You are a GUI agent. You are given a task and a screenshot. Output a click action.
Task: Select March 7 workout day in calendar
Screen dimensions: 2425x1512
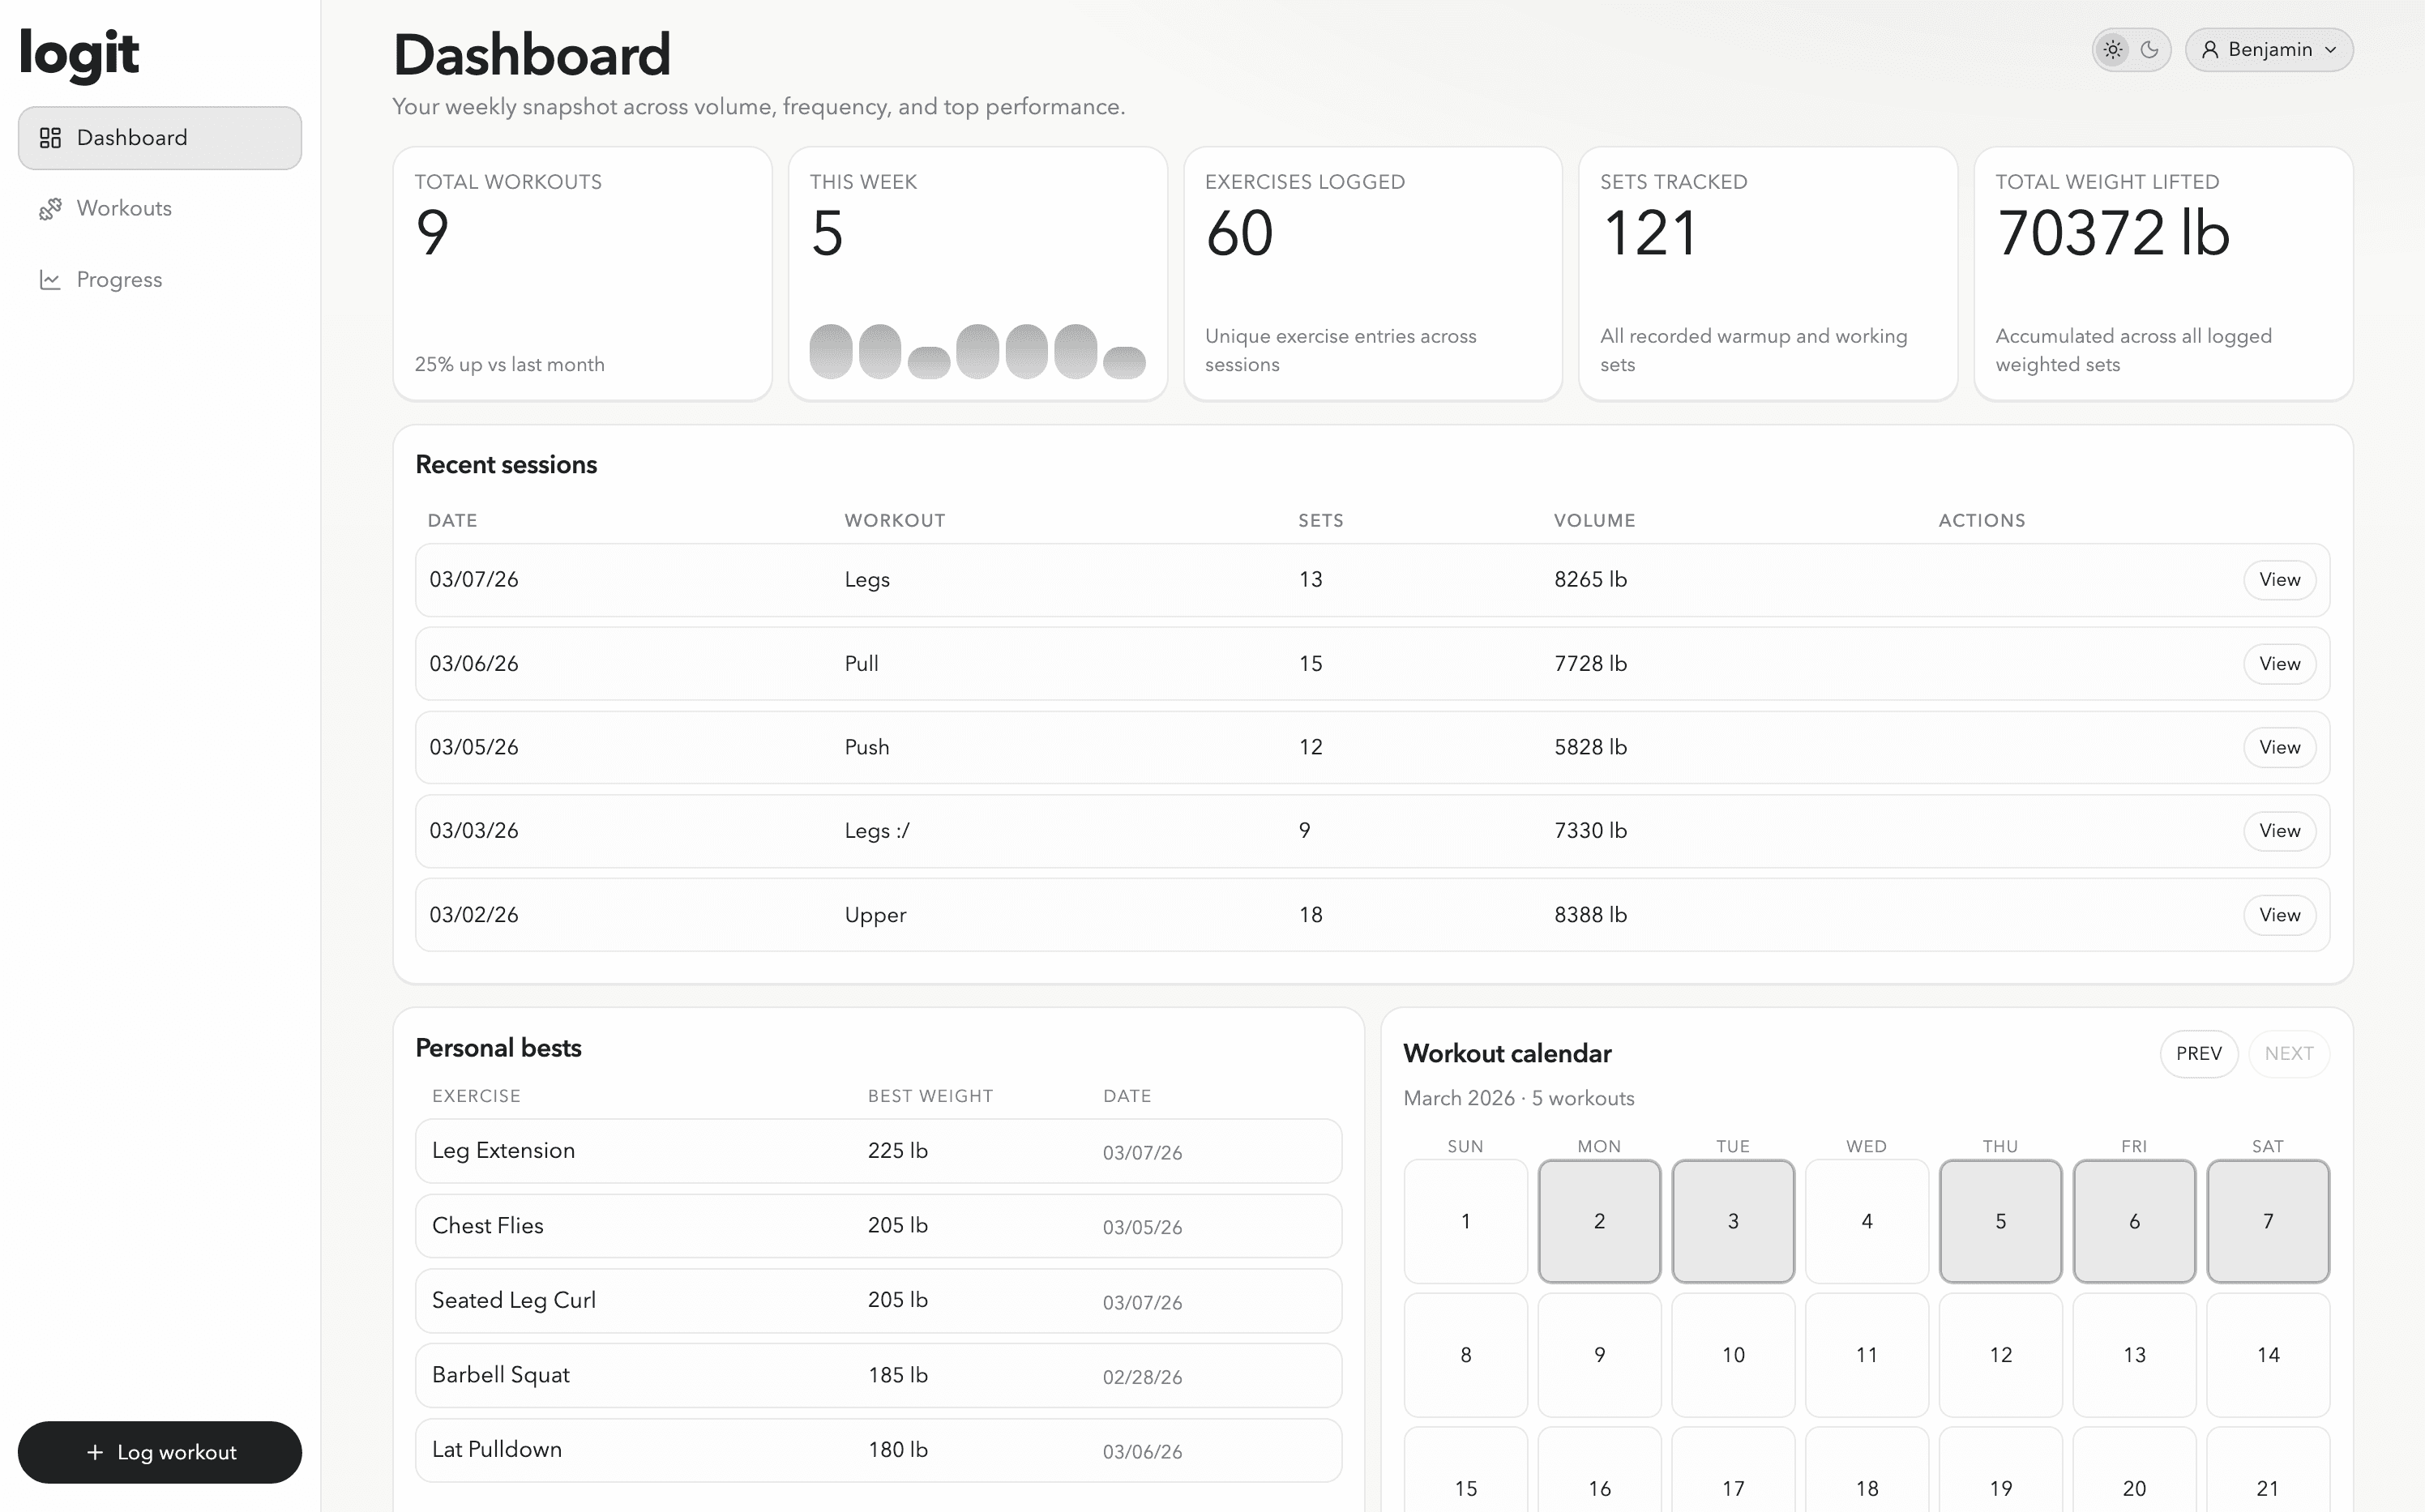2267,1221
